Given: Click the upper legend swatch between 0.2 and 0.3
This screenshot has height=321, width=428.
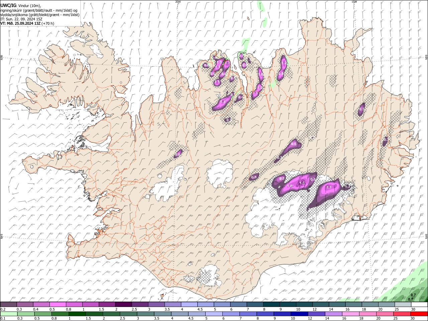Looking at the screenshot, I should [x=9, y=305].
